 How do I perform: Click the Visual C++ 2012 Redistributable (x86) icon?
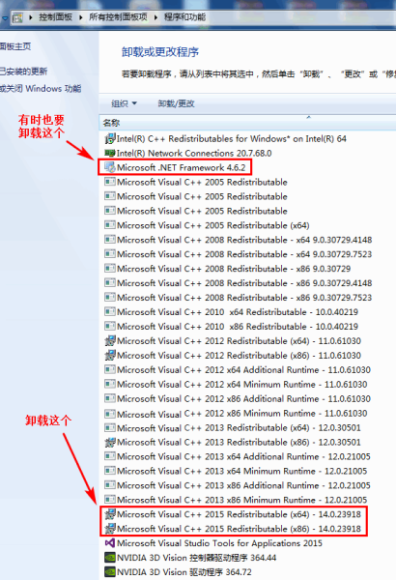click(x=110, y=355)
